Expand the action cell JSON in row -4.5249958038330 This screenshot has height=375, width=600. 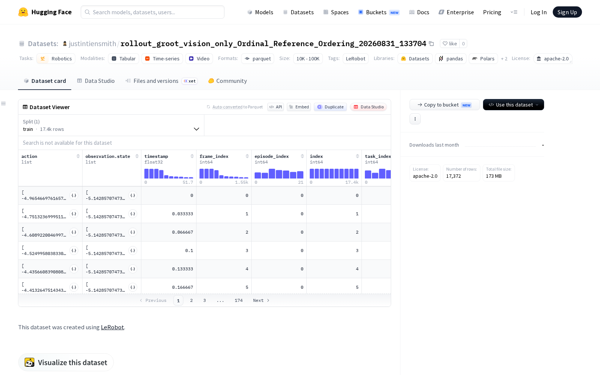click(x=74, y=250)
